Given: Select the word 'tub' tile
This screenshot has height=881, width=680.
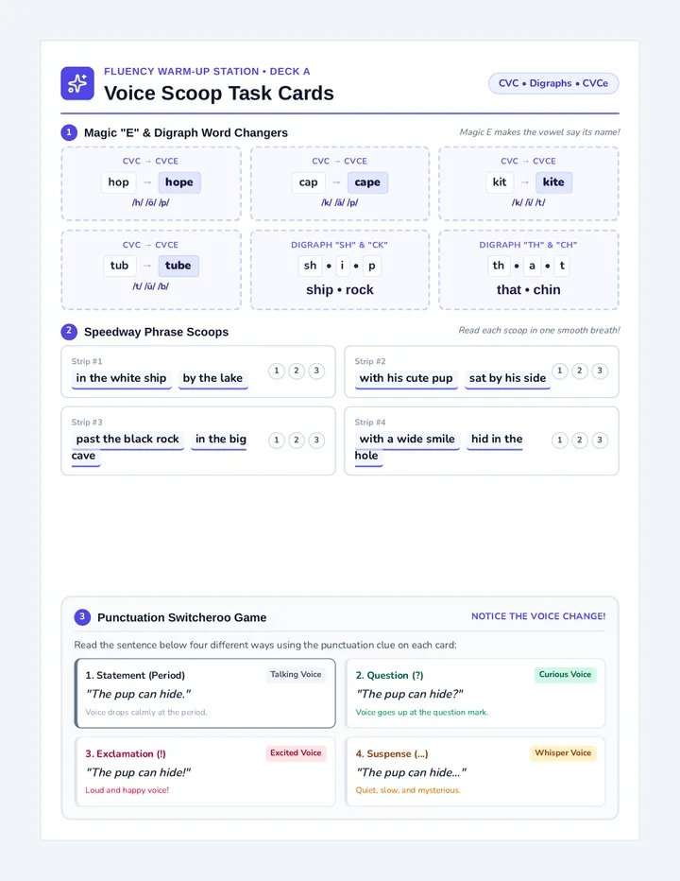Looking at the screenshot, I should pyautogui.click(x=119, y=266).
